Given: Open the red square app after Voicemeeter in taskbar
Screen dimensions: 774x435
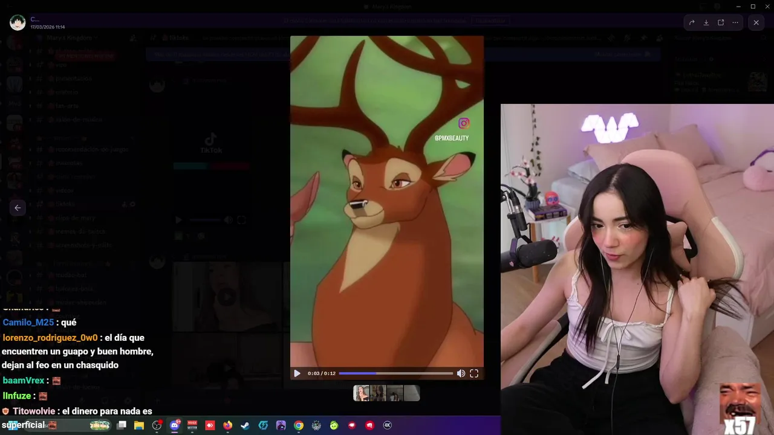Looking at the screenshot, I should [x=210, y=425].
